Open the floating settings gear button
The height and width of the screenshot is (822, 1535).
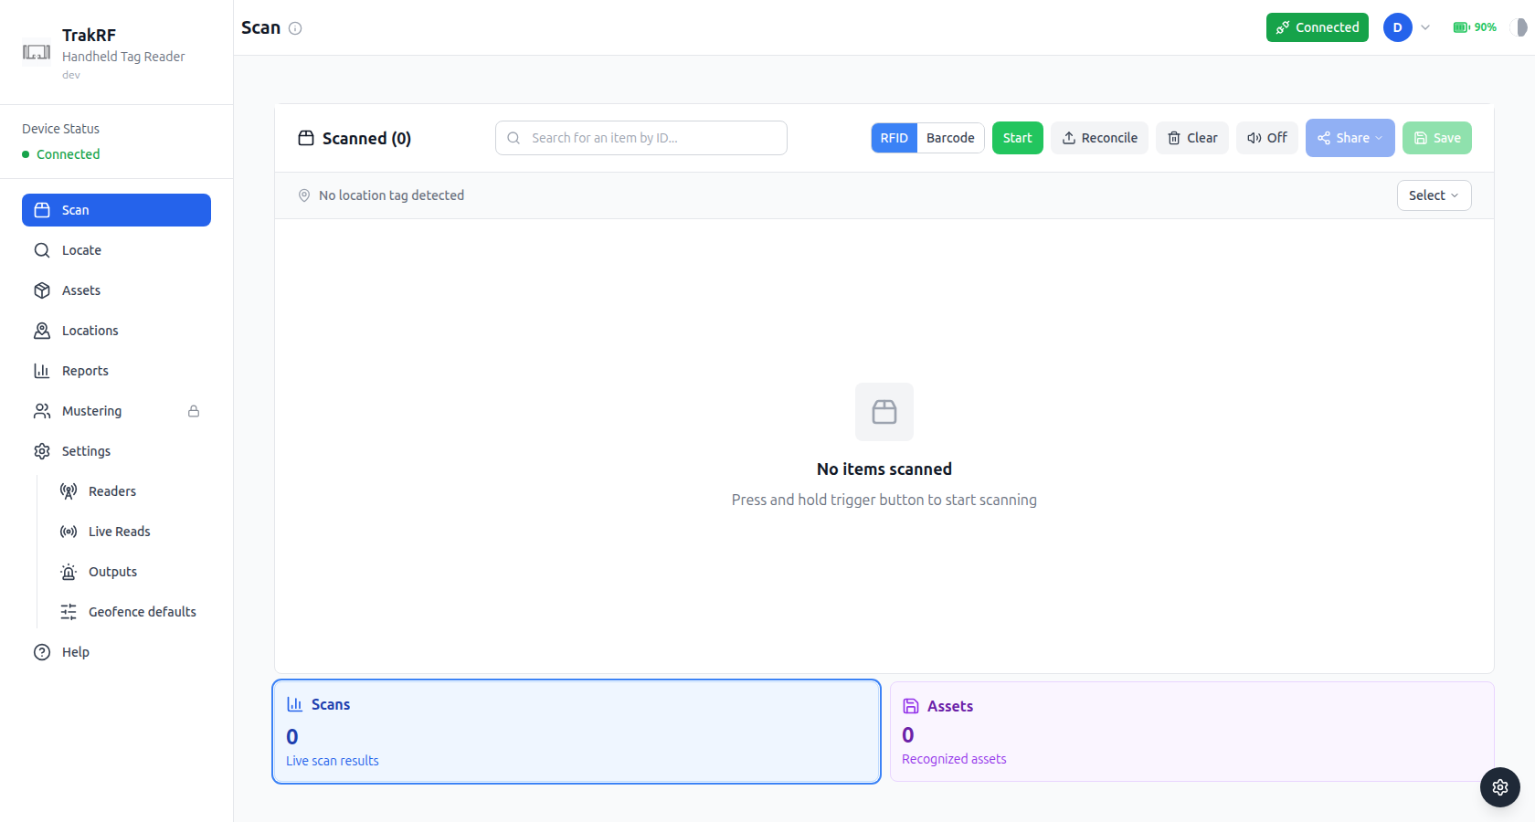point(1500,787)
